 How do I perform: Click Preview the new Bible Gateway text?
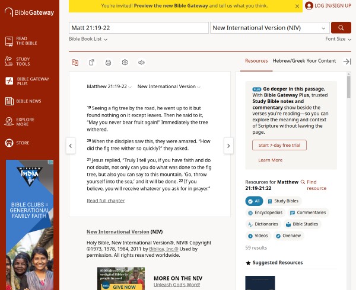coord(171,6)
